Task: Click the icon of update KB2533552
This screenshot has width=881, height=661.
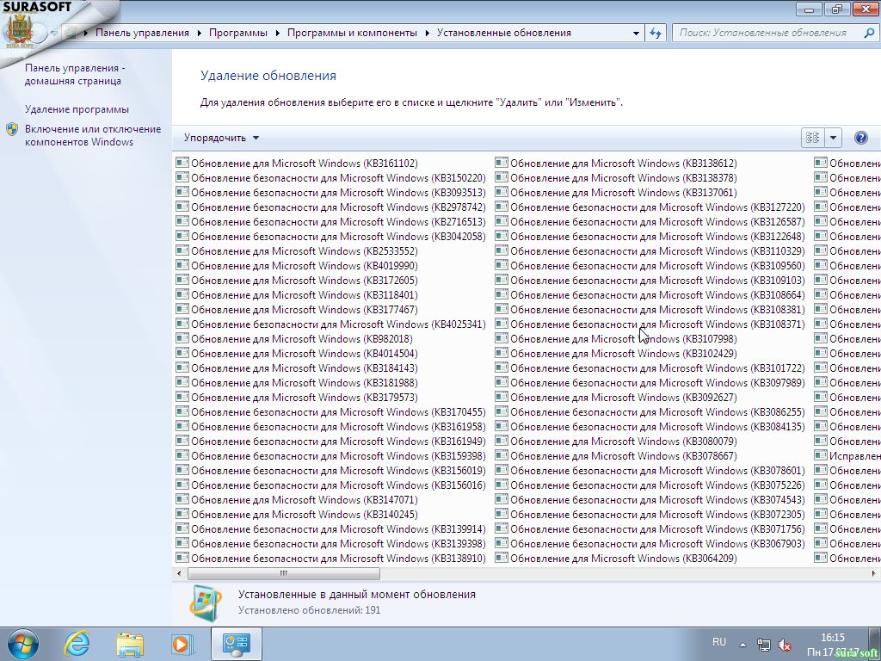Action: tap(182, 250)
